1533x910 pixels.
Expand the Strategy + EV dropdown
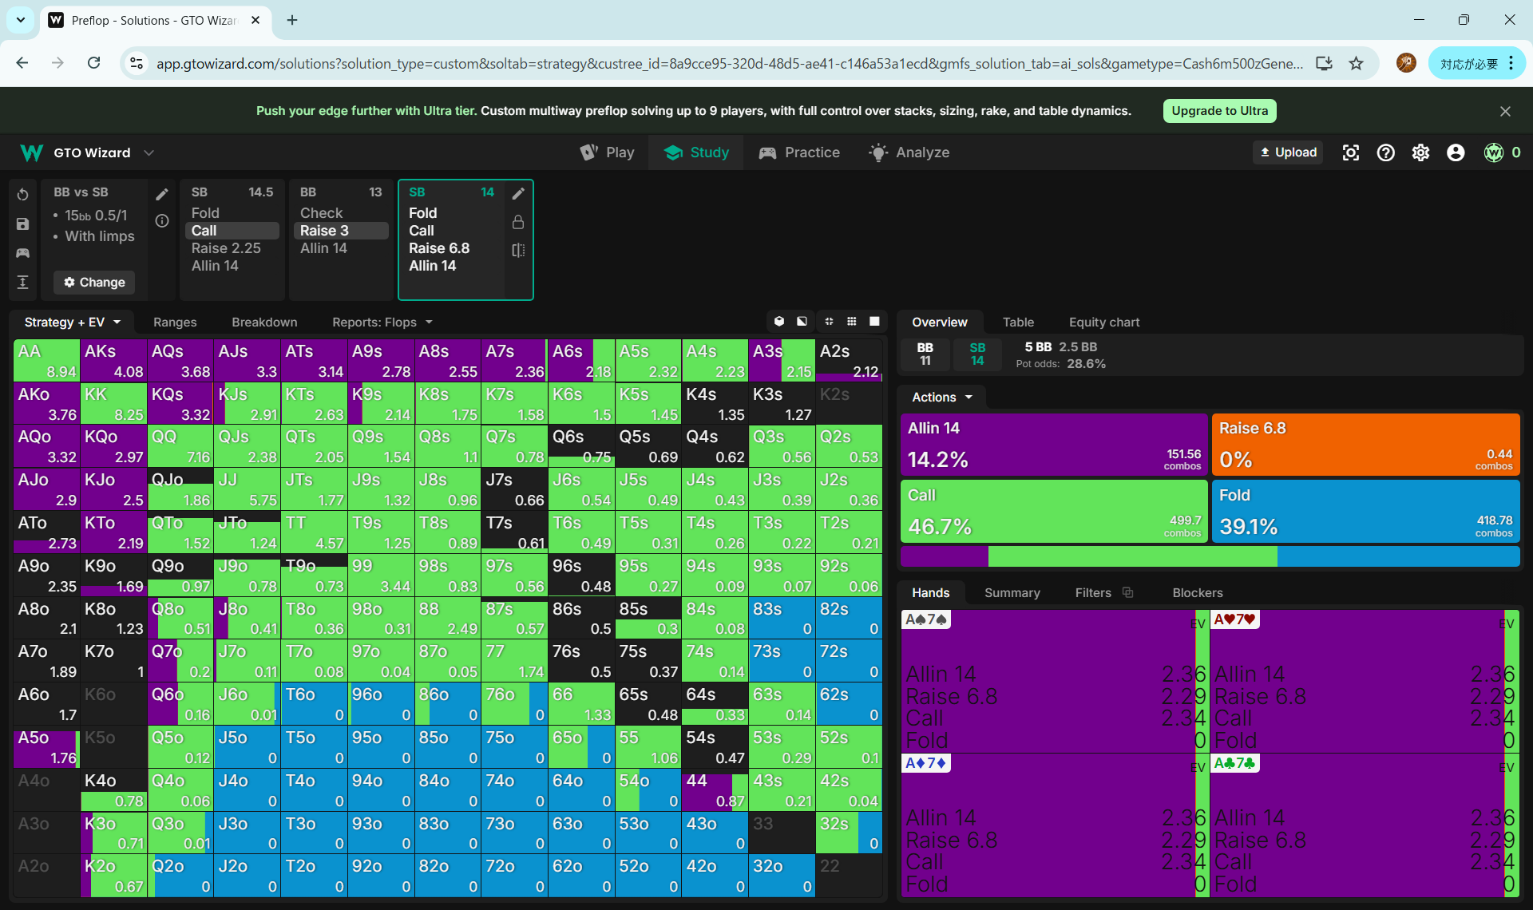tap(72, 322)
